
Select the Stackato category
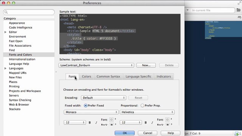click(15, 109)
